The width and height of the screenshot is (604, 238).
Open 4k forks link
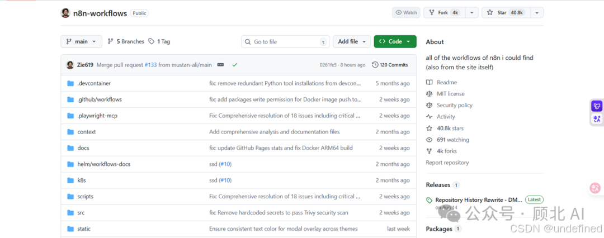coord(447,151)
